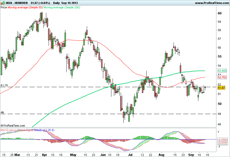Click the -0.4781 MACD value tag
The height and width of the screenshot is (157, 230).
pyautogui.click(x=223, y=143)
